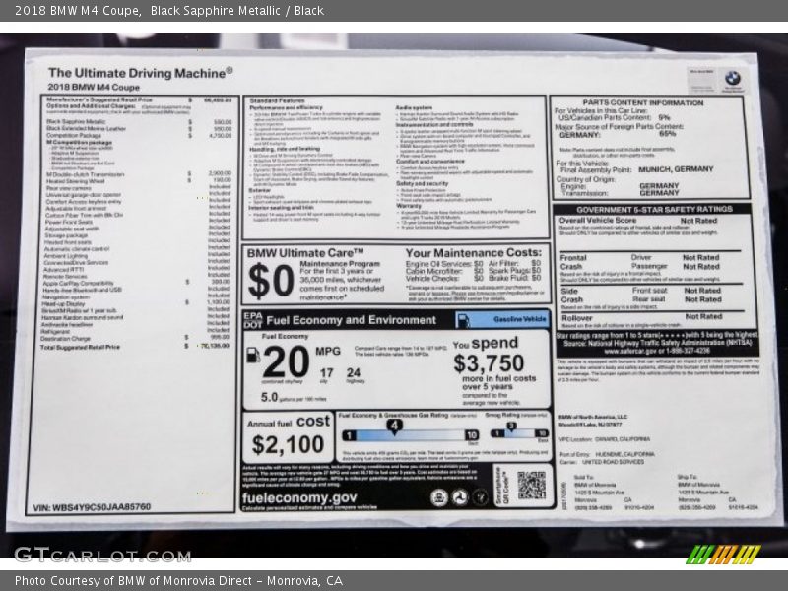Viewport: 788px width, 591px height.
Task: Click the Parts Content Information heading
Action: (643, 102)
